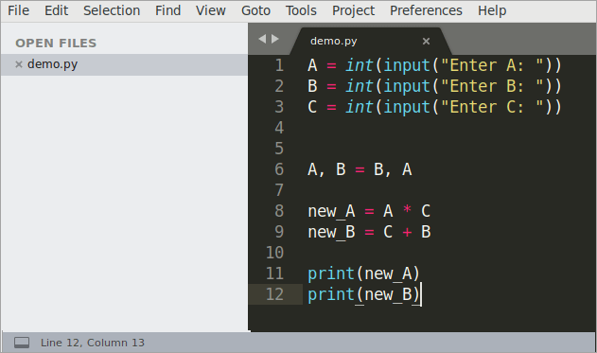Viewport: 597px width, 353px height.
Task: Open the Tools menu
Action: (301, 10)
